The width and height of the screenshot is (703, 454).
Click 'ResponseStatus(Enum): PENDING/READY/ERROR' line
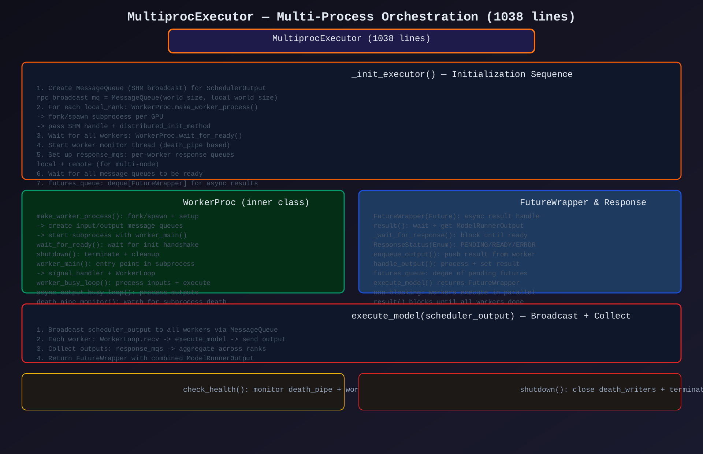454,245
